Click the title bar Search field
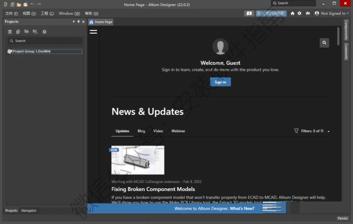This screenshot has width=353, height=224. (x=293, y=3)
